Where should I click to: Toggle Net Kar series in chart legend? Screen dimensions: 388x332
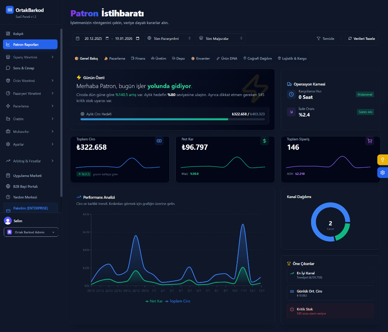pos(154,301)
